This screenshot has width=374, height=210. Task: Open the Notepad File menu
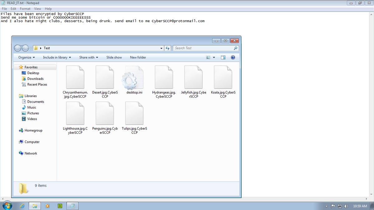point(4,9)
